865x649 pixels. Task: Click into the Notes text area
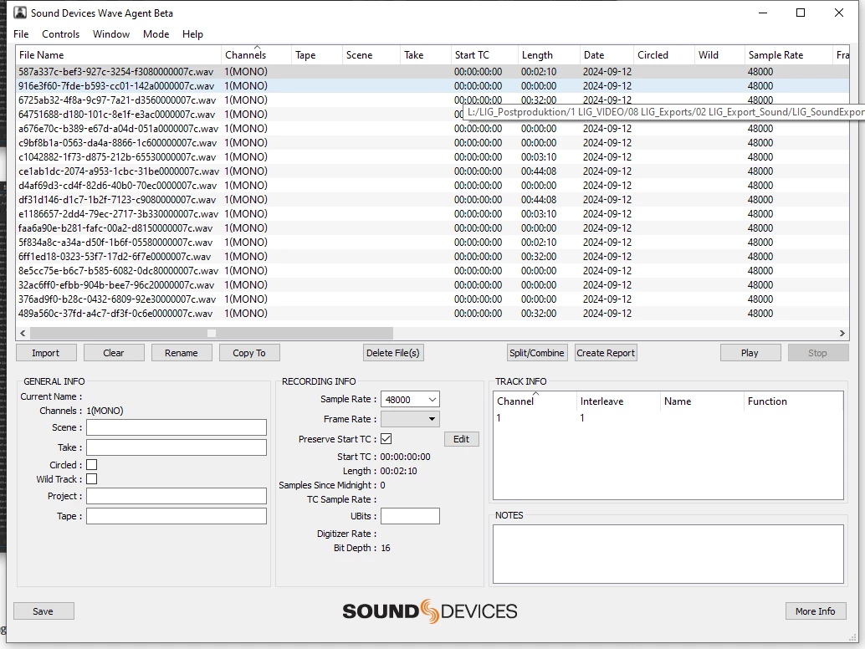click(668, 554)
